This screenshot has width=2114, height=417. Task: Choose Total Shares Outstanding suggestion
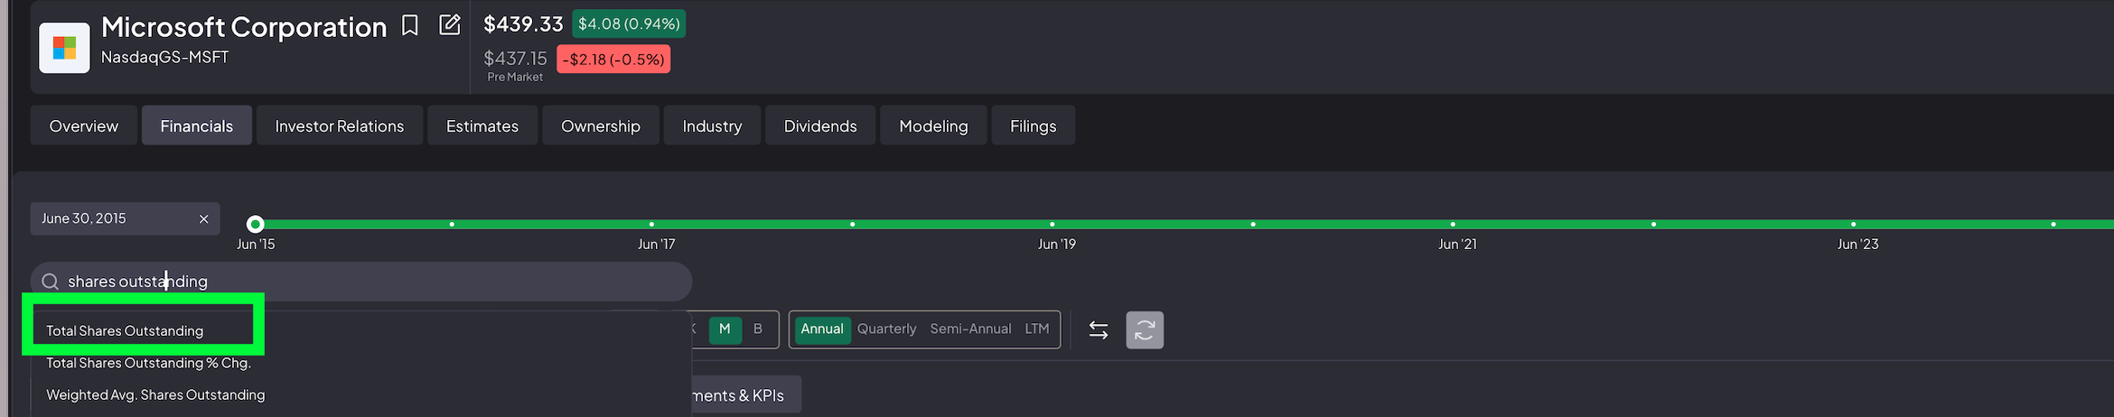click(x=125, y=331)
